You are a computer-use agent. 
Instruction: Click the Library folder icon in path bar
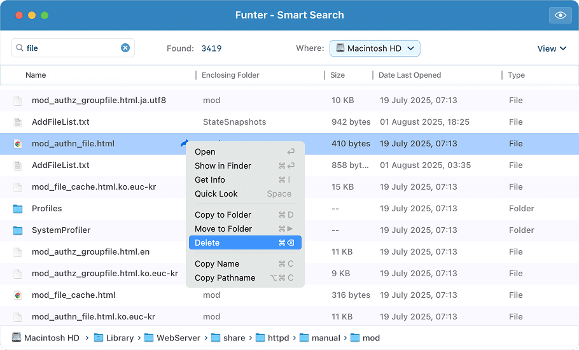[99, 338]
